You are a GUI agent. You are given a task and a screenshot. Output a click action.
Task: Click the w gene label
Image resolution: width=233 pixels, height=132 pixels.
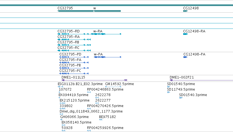point(94,8)
